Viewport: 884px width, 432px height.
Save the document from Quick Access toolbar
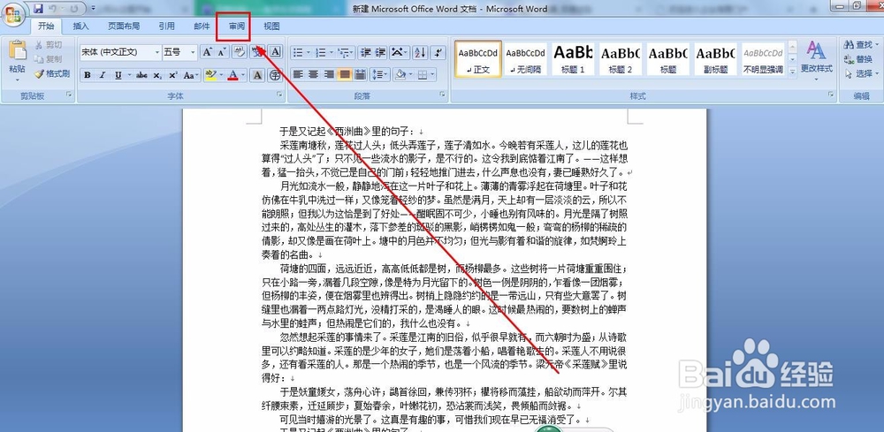coord(38,9)
